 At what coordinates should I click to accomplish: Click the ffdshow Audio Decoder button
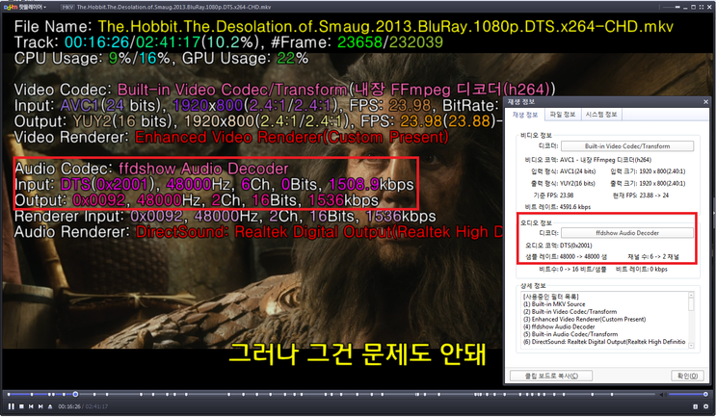click(x=627, y=233)
